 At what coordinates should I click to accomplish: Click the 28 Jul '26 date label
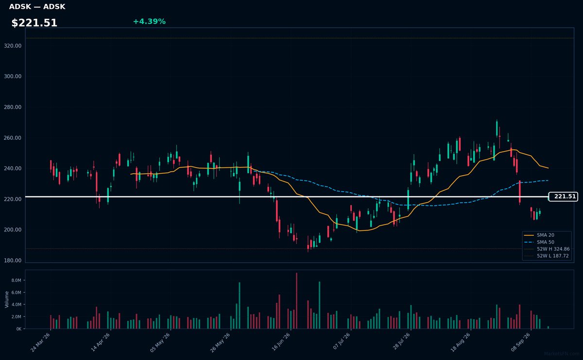click(x=400, y=343)
